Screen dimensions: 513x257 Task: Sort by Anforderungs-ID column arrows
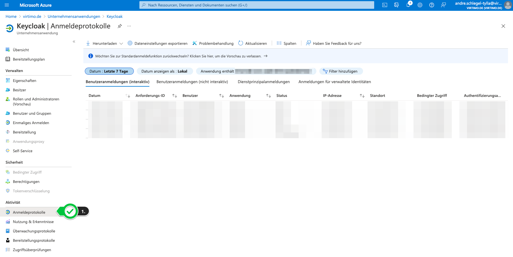[x=175, y=96]
